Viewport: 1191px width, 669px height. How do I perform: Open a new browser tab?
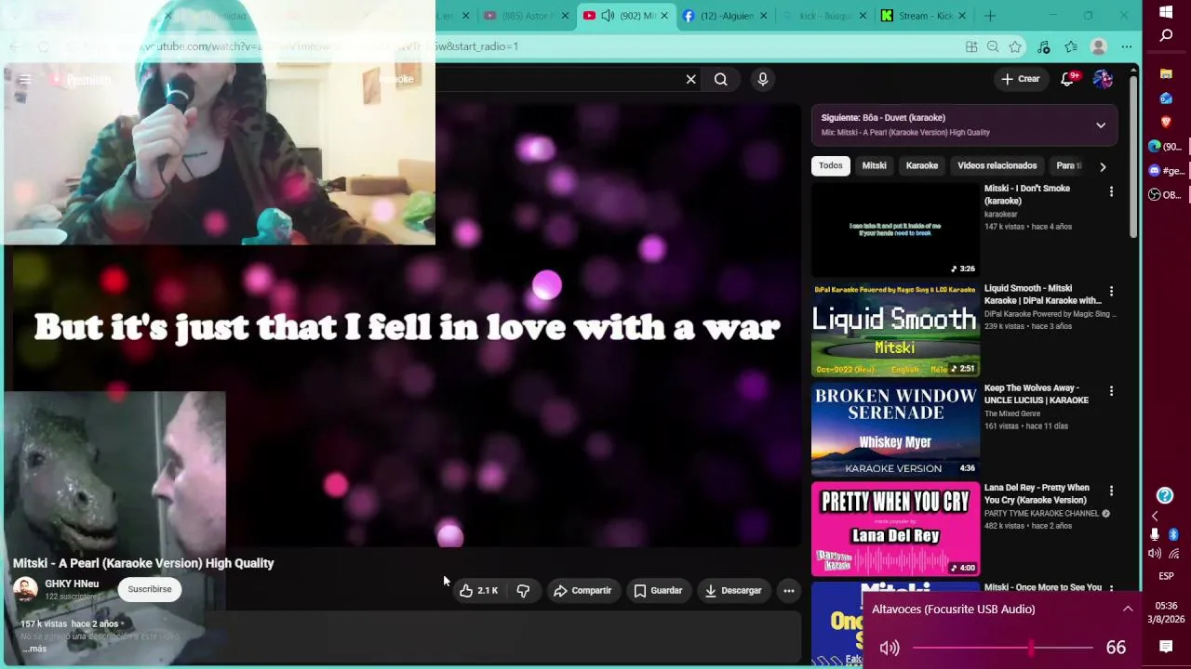pos(990,16)
